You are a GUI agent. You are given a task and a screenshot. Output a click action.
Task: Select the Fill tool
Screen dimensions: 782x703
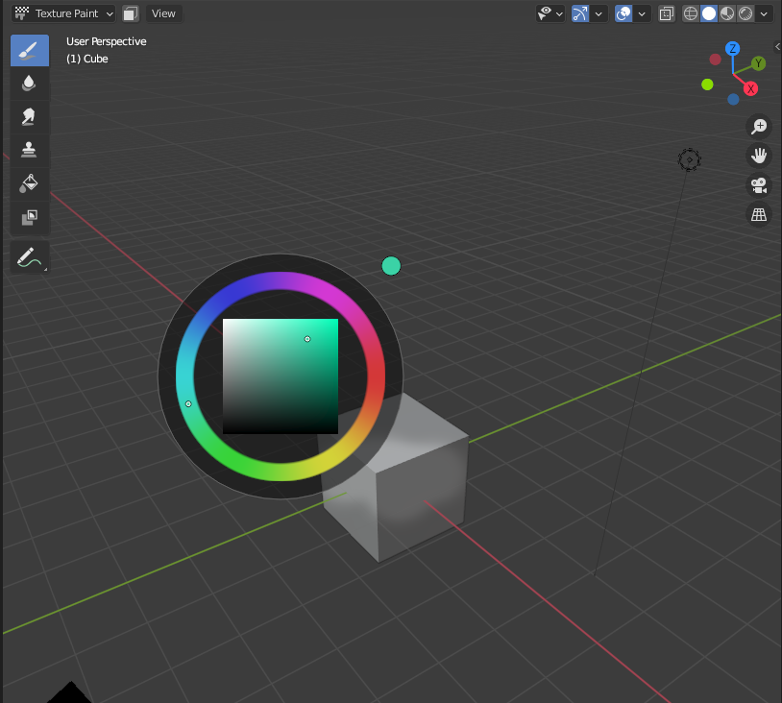(x=29, y=182)
